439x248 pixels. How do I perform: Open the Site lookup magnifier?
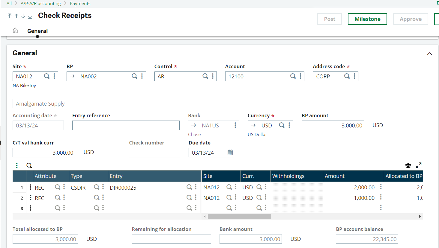pyautogui.click(x=47, y=76)
